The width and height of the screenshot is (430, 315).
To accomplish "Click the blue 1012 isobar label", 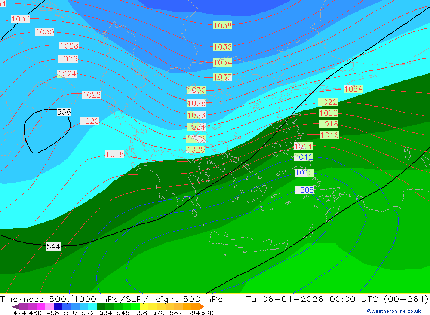I will coord(304,157).
